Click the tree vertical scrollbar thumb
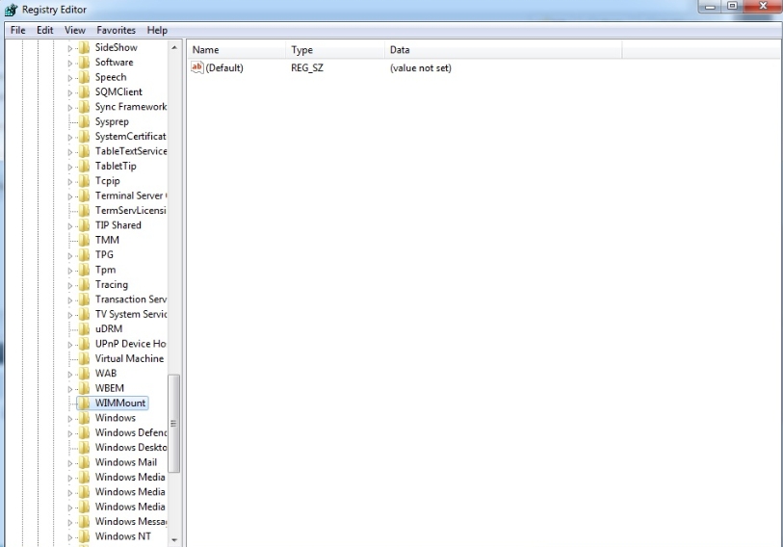The height and width of the screenshot is (547, 783). pos(173,424)
